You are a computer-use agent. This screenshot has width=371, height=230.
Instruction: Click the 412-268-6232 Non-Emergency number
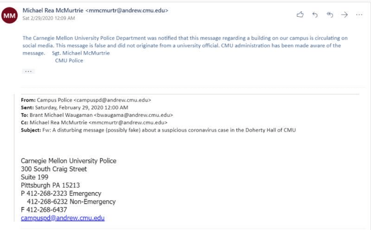pos(71,202)
